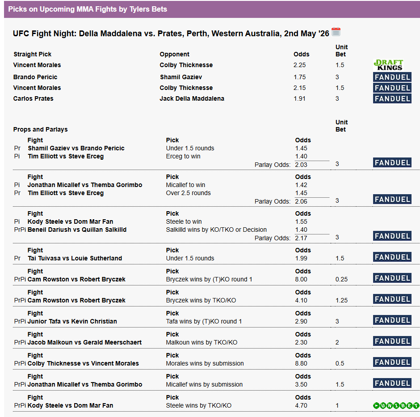Click FanDuel logo for Tafa vs Christian
This screenshot has height=417, width=420.
pos(392,320)
